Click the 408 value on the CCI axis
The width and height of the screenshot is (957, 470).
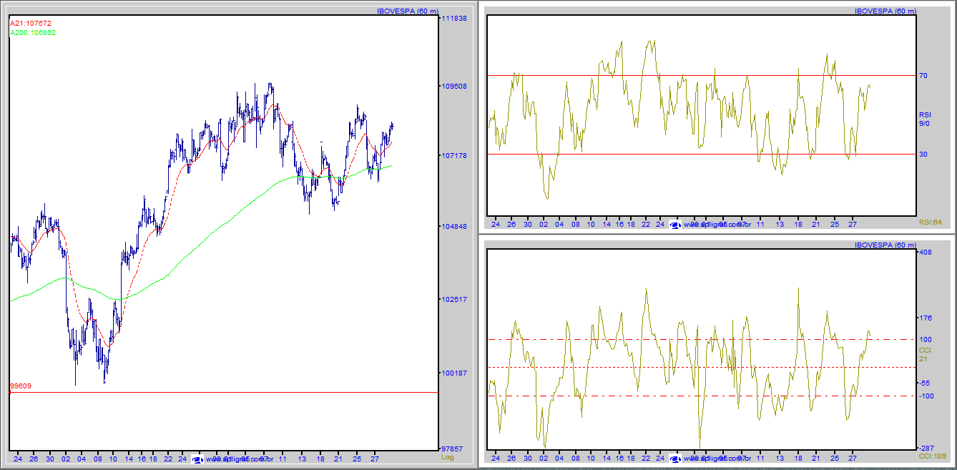coord(926,252)
